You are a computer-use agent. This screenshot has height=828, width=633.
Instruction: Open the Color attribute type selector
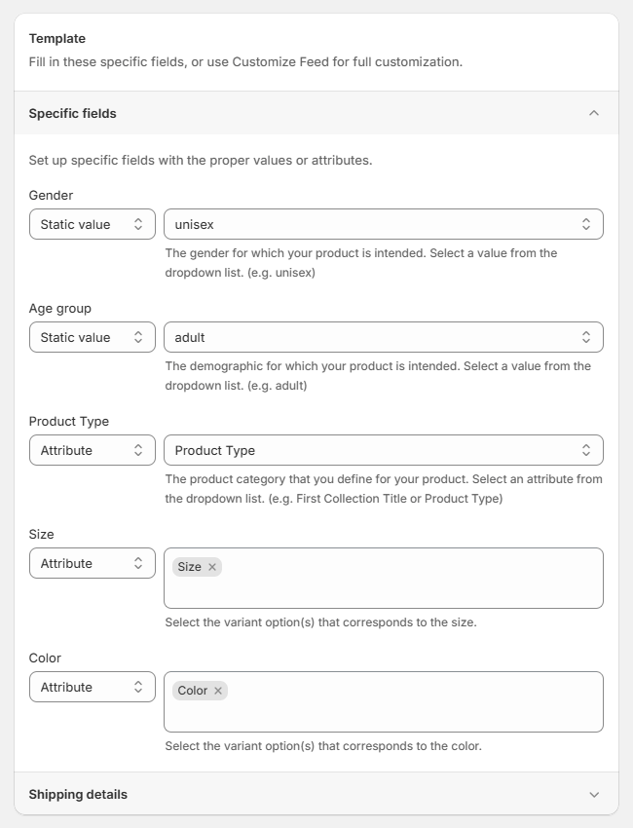click(x=93, y=686)
